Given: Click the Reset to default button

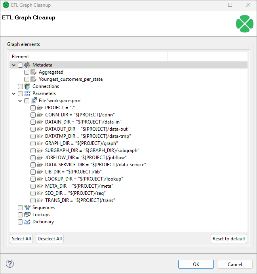Looking at the screenshot, I should click(x=229, y=239).
